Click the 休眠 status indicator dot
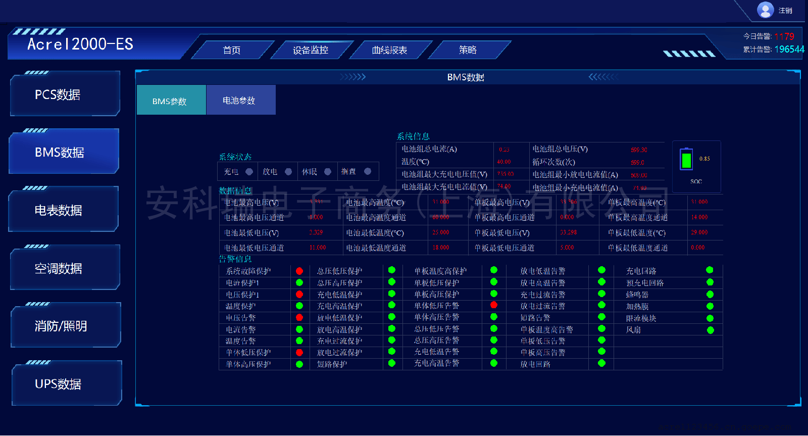 [x=328, y=172]
